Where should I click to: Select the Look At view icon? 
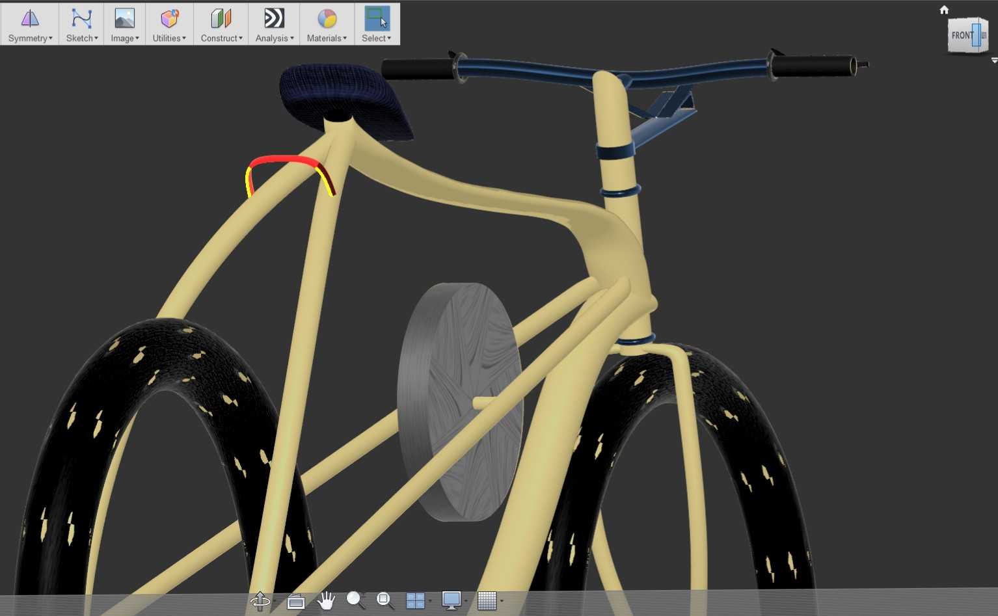tap(296, 602)
